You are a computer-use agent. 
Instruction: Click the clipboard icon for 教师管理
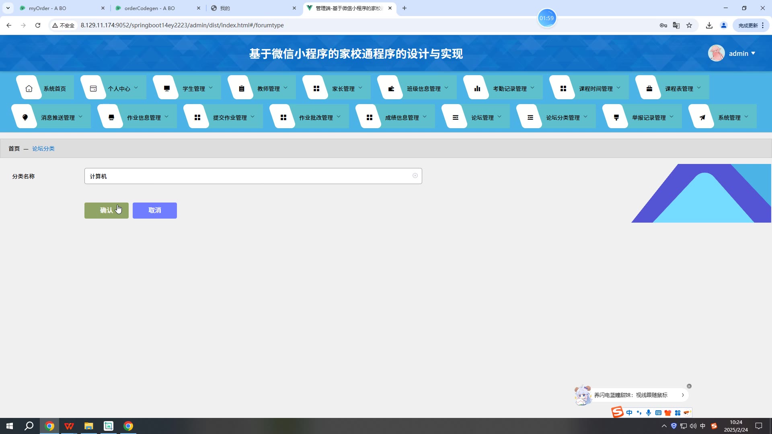click(242, 88)
